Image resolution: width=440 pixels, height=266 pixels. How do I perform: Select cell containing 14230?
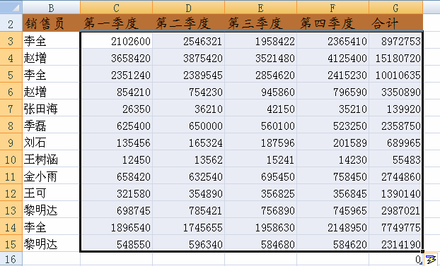coord(332,159)
